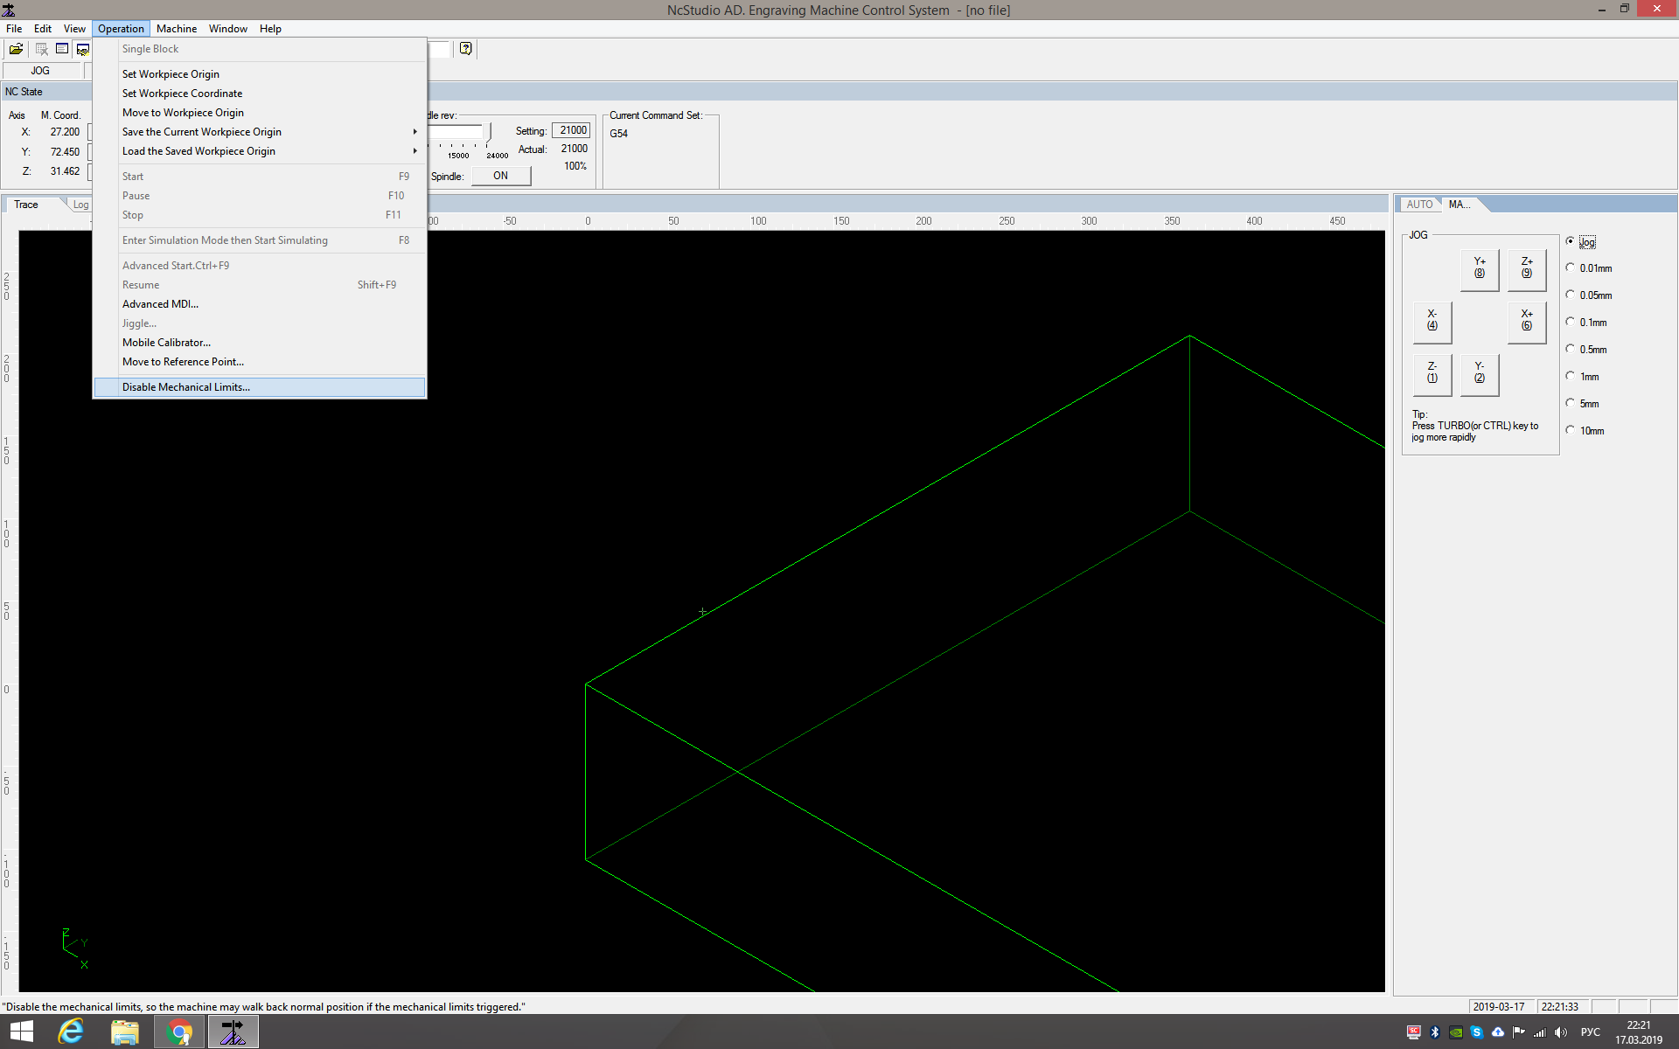Click the Open file folder icon
The image size is (1679, 1049).
tap(16, 49)
